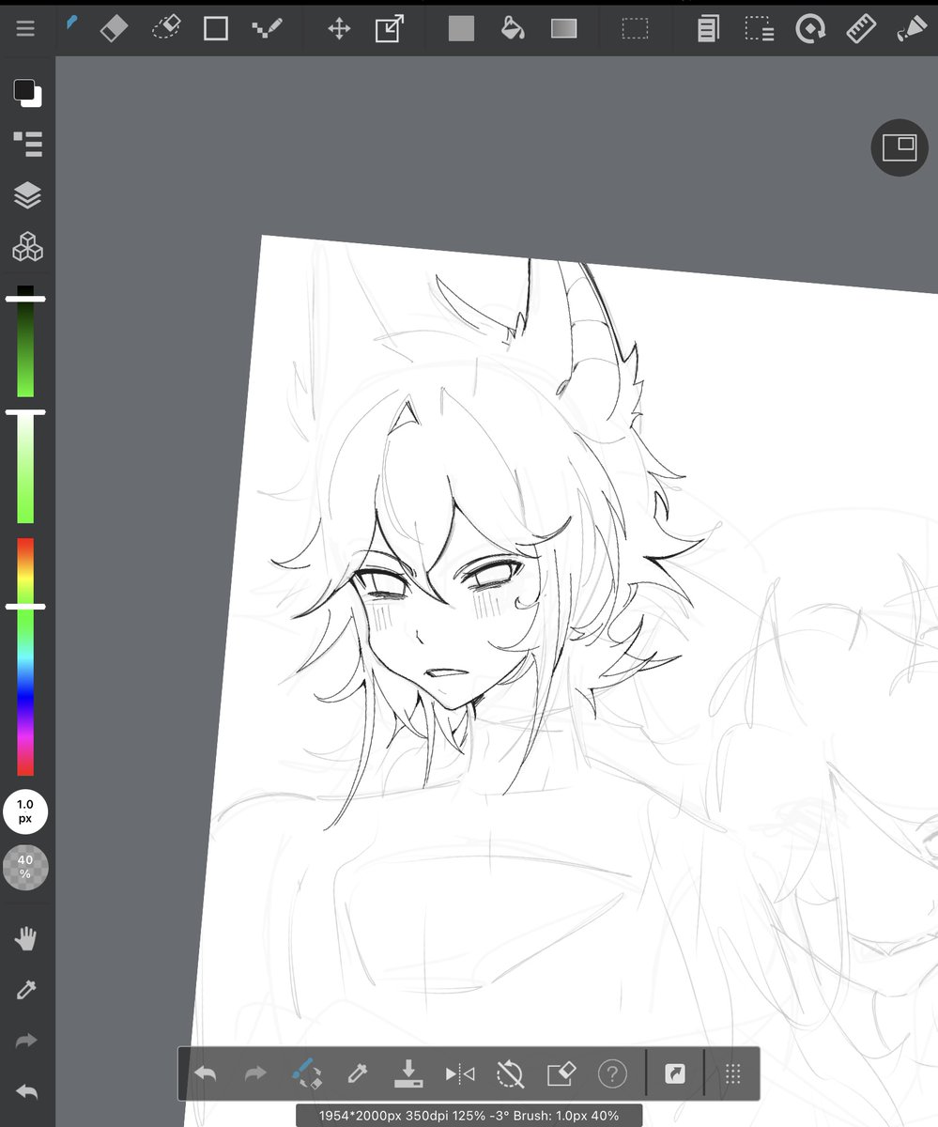Select the gray fill rectangle tool
Image resolution: width=938 pixels, height=1127 pixels.
[x=462, y=28]
